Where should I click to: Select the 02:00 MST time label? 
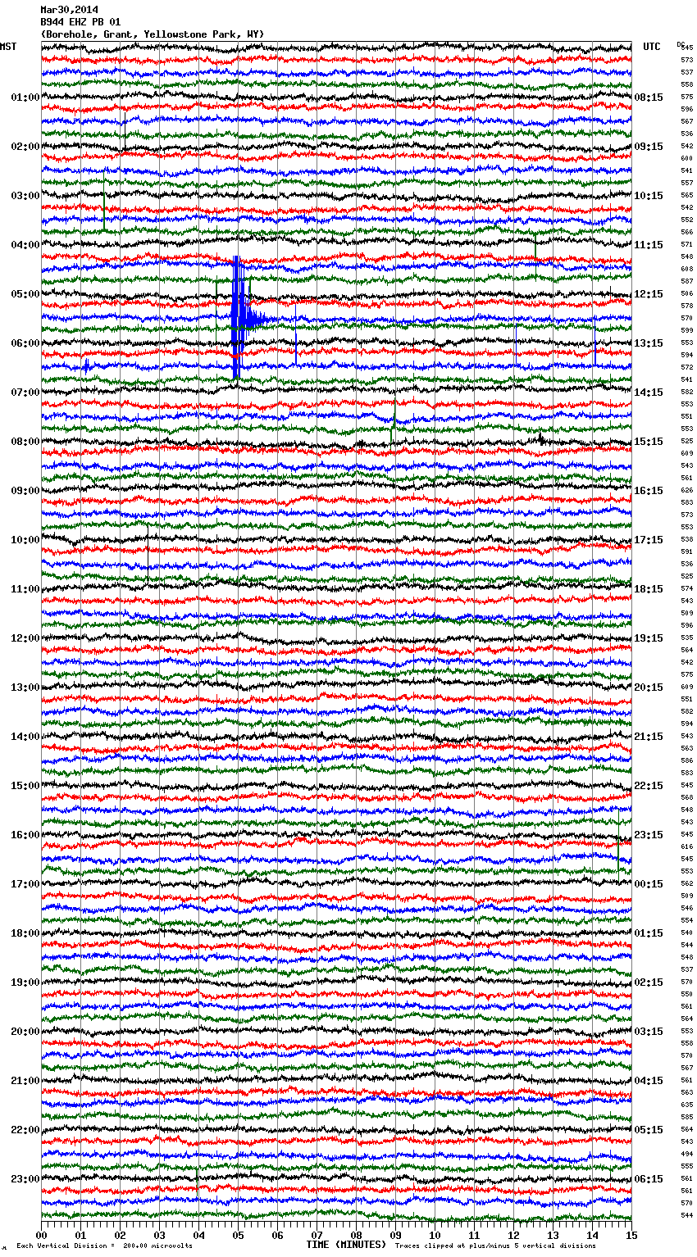pyautogui.click(x=25, y=147)
